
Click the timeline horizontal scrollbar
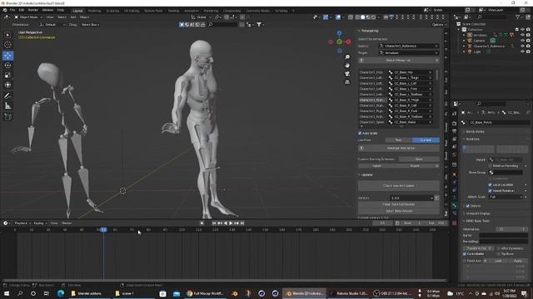[224, 281]
